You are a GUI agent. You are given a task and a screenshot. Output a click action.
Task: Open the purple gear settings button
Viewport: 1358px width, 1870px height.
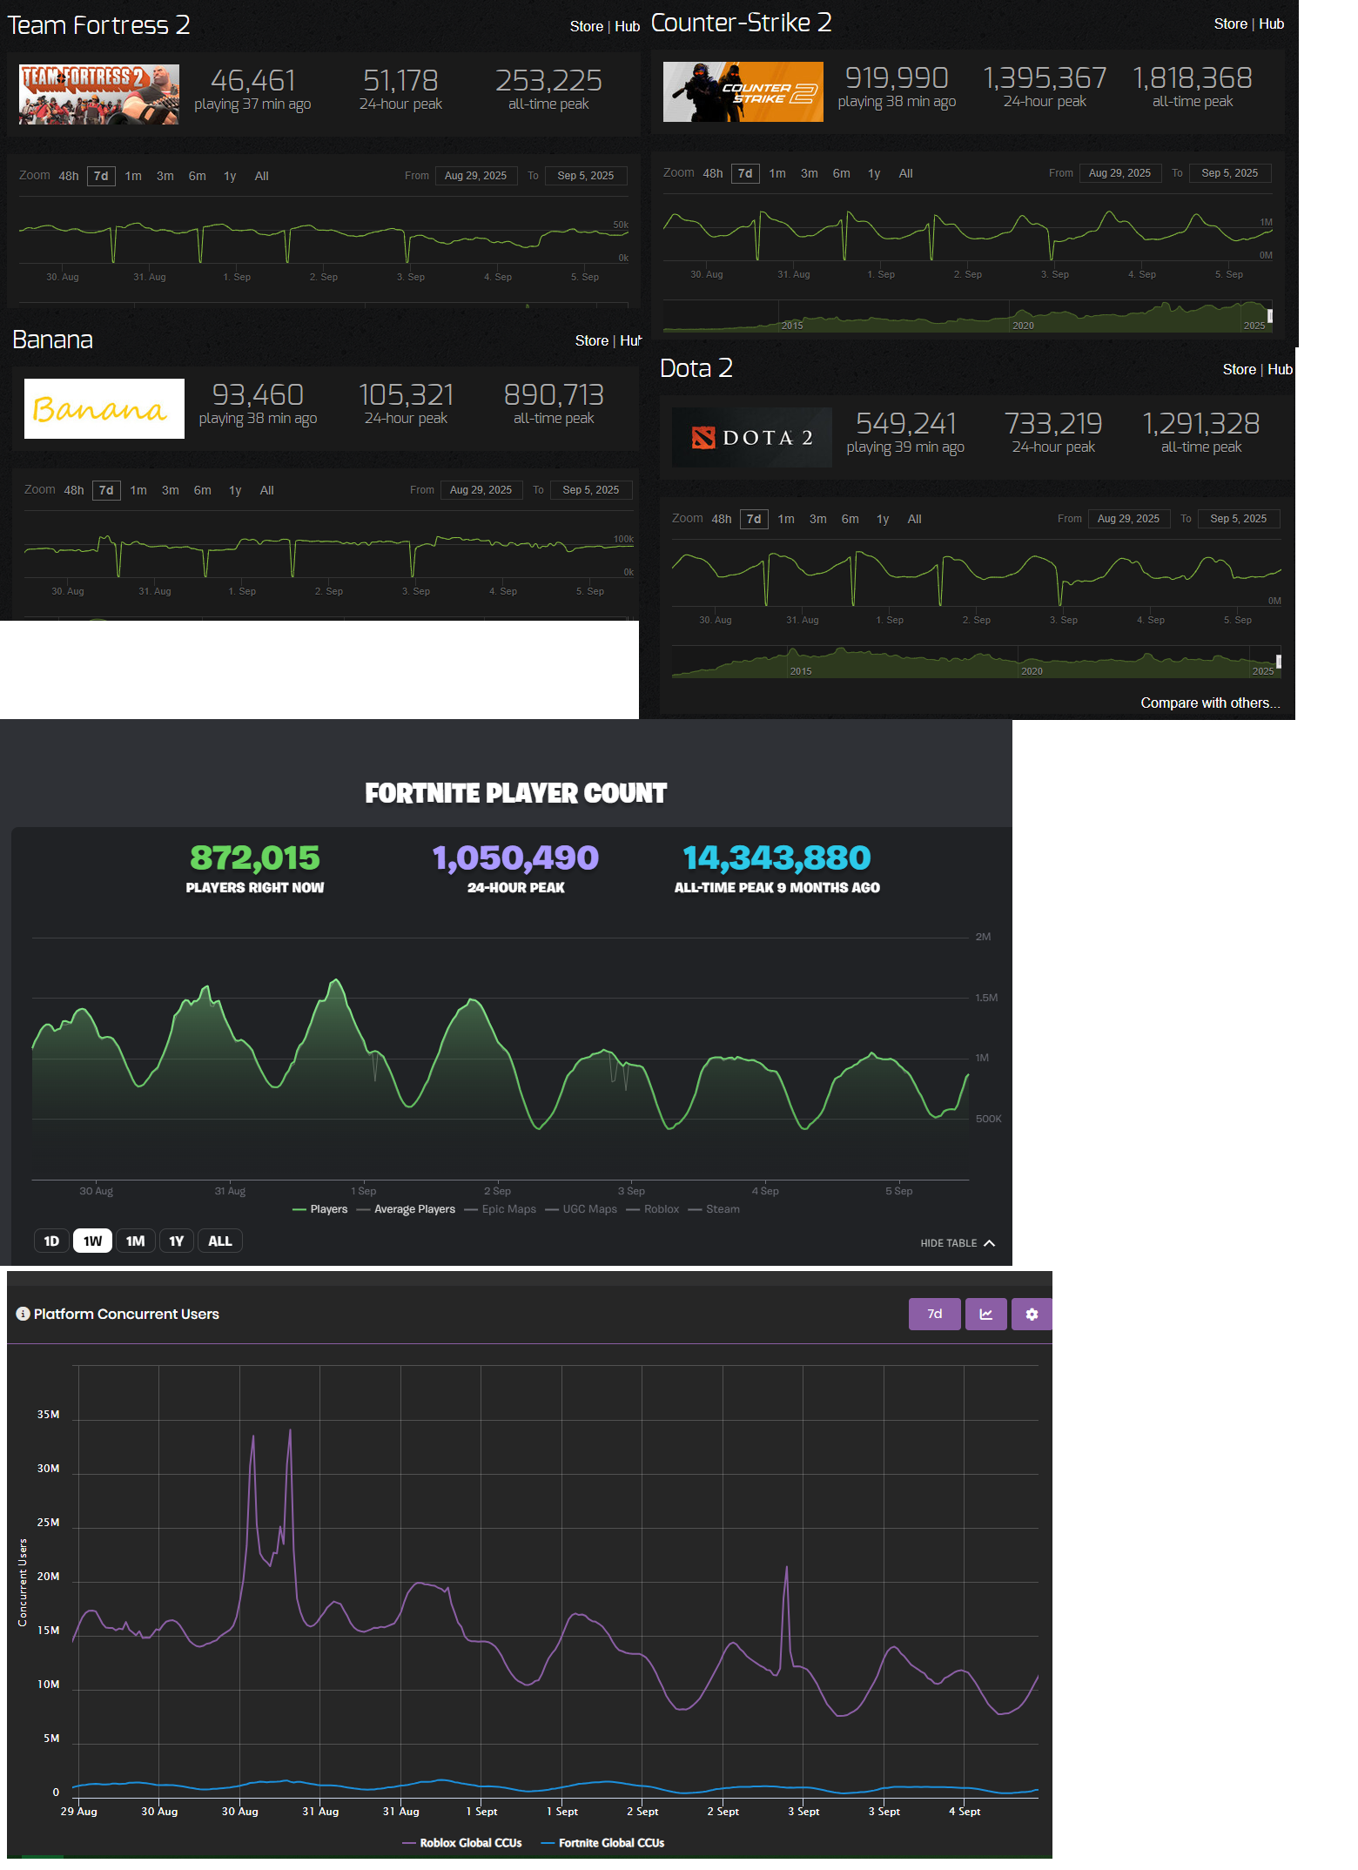(1032, 1314)
